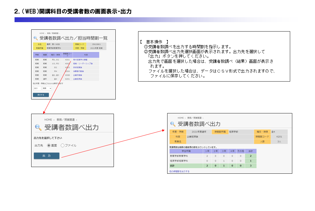
Task: Click the その他 column header
Action: click(x=240, y=151)
